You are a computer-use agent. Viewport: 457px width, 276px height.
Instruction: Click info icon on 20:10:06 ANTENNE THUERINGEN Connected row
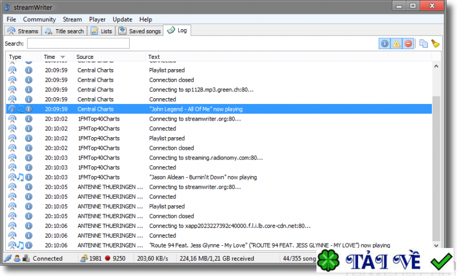click(x=29, y=235)
